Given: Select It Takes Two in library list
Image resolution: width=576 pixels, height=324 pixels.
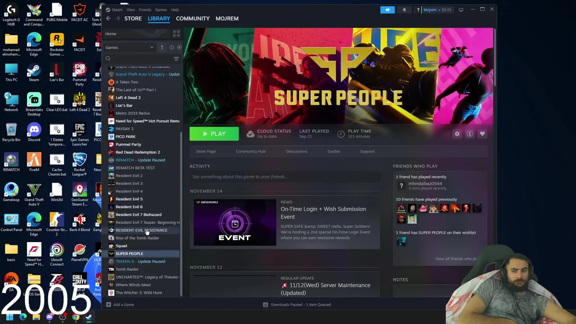Looking at the screenshot, I should pyautogui.click(x=126, y=82).
